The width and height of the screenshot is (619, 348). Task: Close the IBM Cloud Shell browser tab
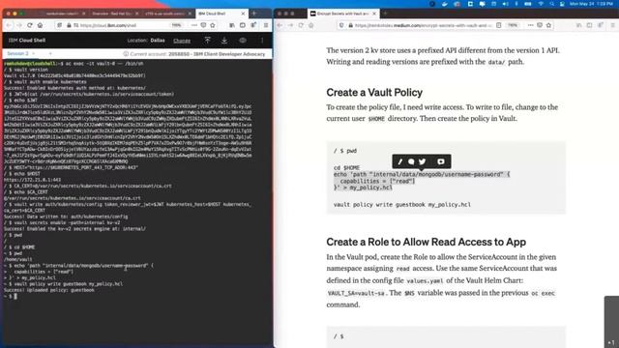pos(243,14)
